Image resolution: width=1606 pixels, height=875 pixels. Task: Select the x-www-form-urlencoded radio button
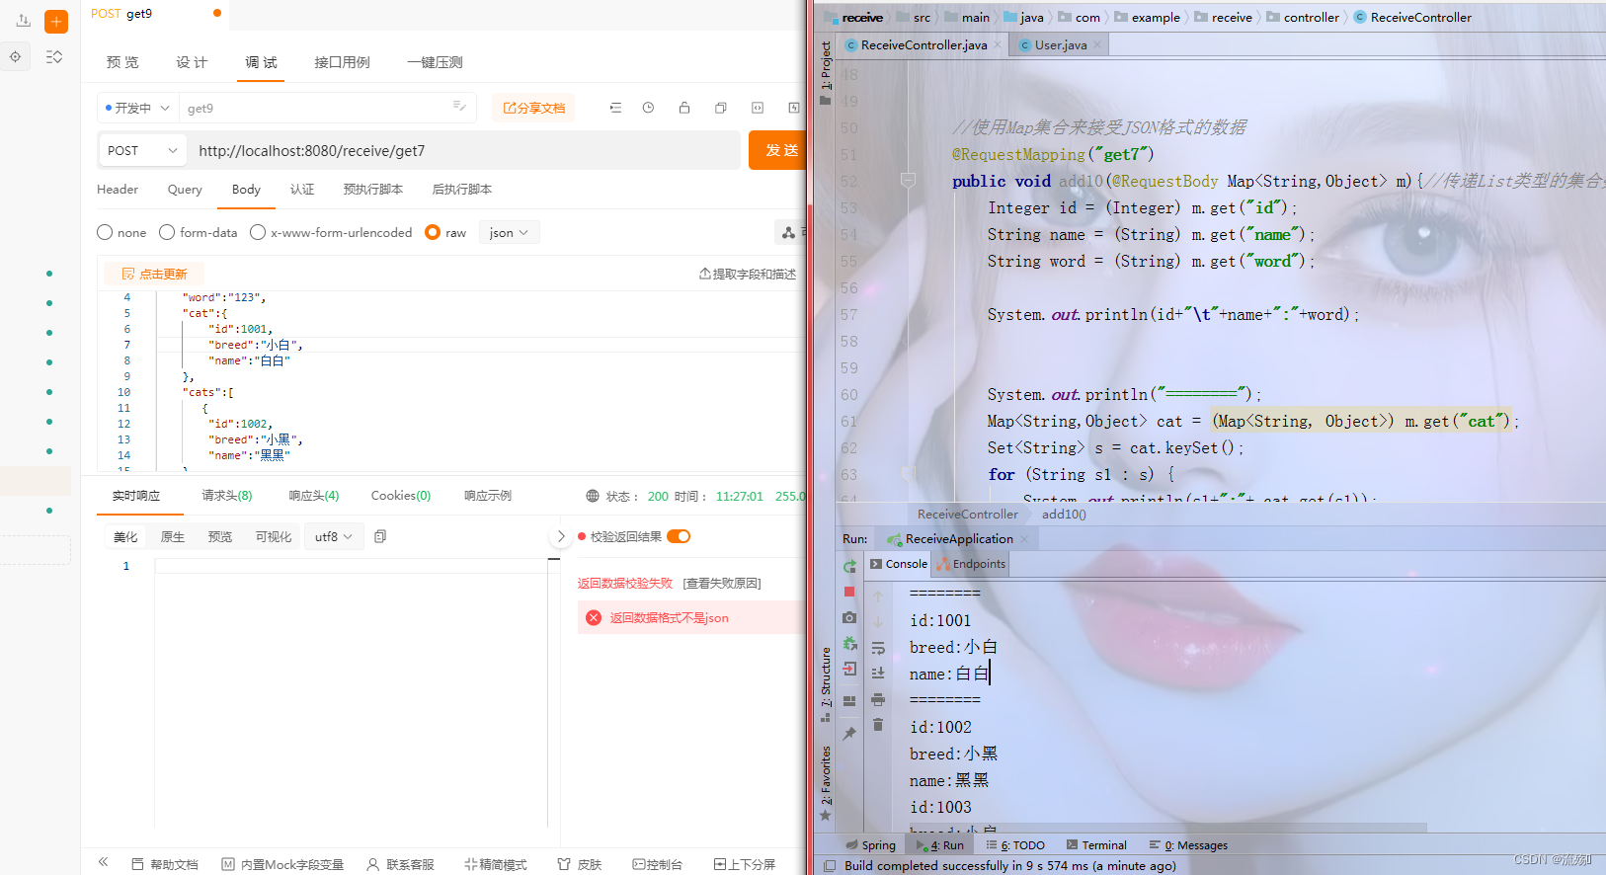pyautogui.click(x=258, y=232)
